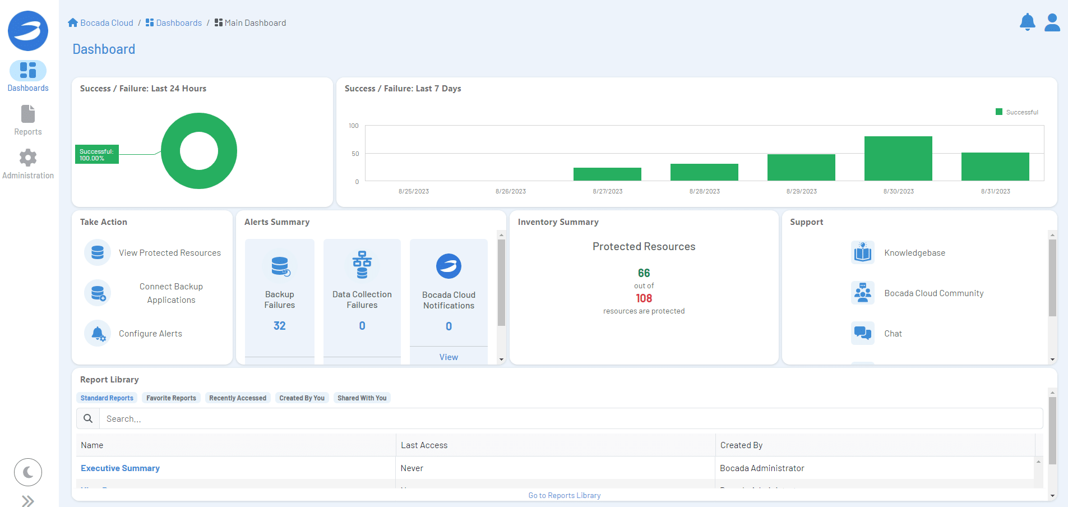Click the Alerts Summary scrollbar
This screenshot has height=507, width=1068.
point(501,283)
